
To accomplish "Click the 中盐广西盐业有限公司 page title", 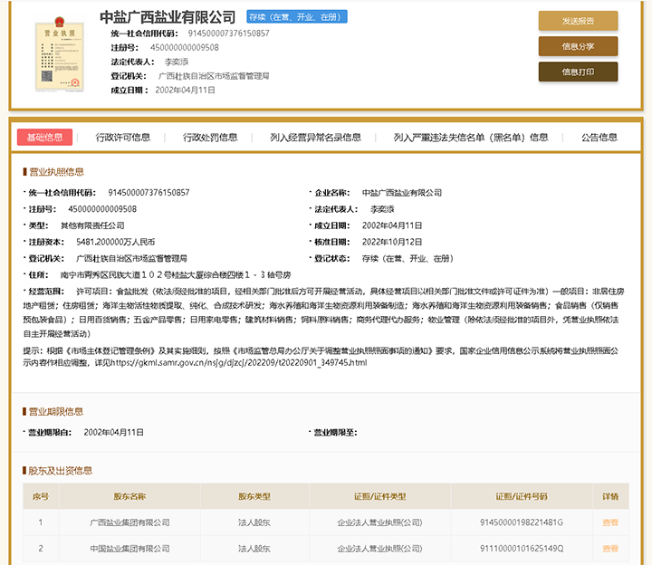I will coord(168,17).
